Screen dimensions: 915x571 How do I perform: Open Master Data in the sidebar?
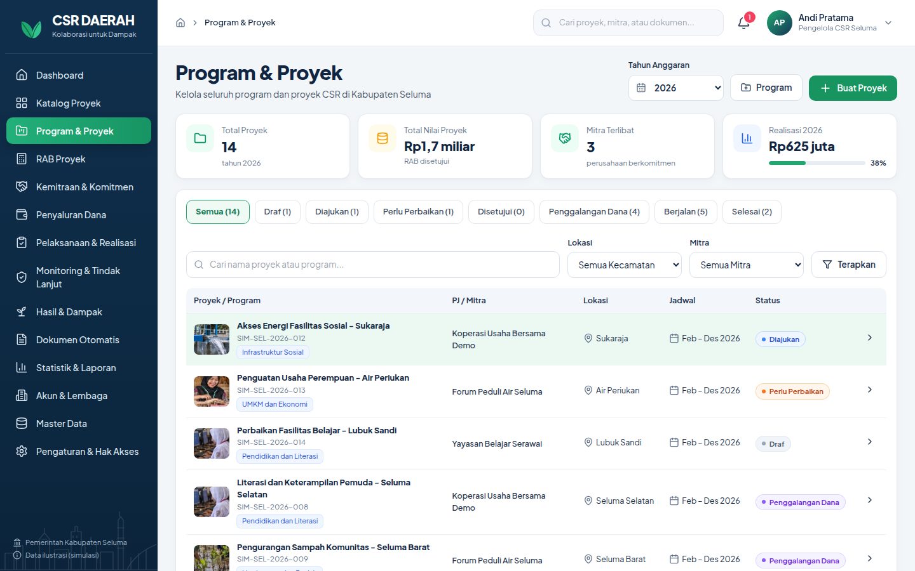(79, 423)
